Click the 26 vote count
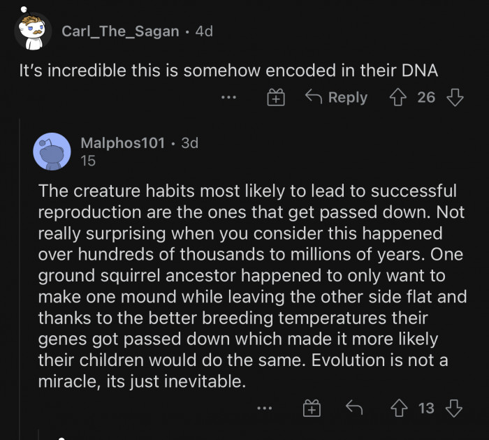The height and width of the screenshot is (440, 489). tap(426, 97)
